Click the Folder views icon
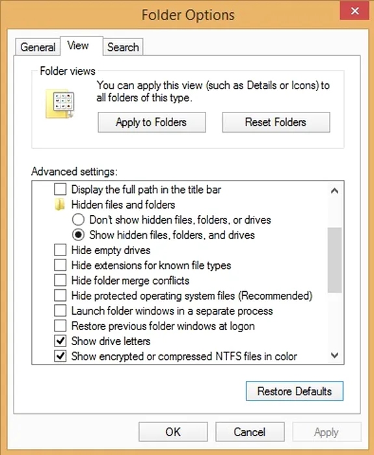Viewport: 374px width, 455px height. (x=60, y=104)
